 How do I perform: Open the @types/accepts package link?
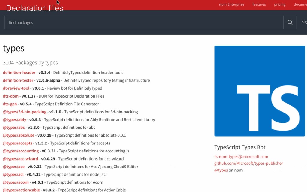(x=17, y=143)
